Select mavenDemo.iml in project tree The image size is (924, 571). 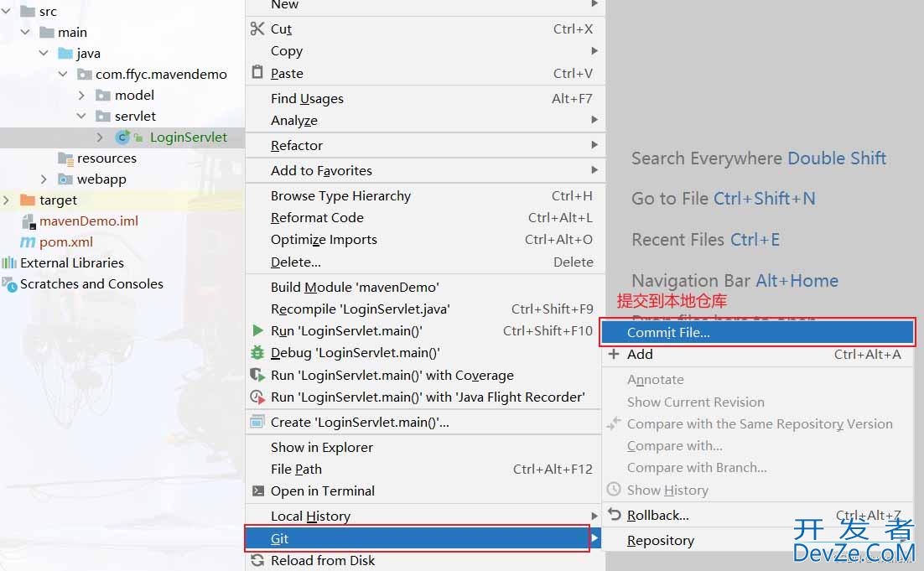point(89,221)
